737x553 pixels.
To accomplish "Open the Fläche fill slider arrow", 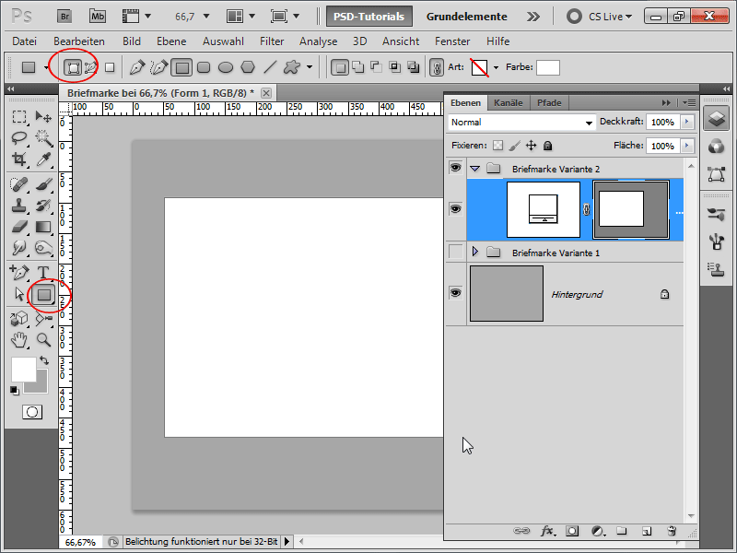I will tap(686, 146).
